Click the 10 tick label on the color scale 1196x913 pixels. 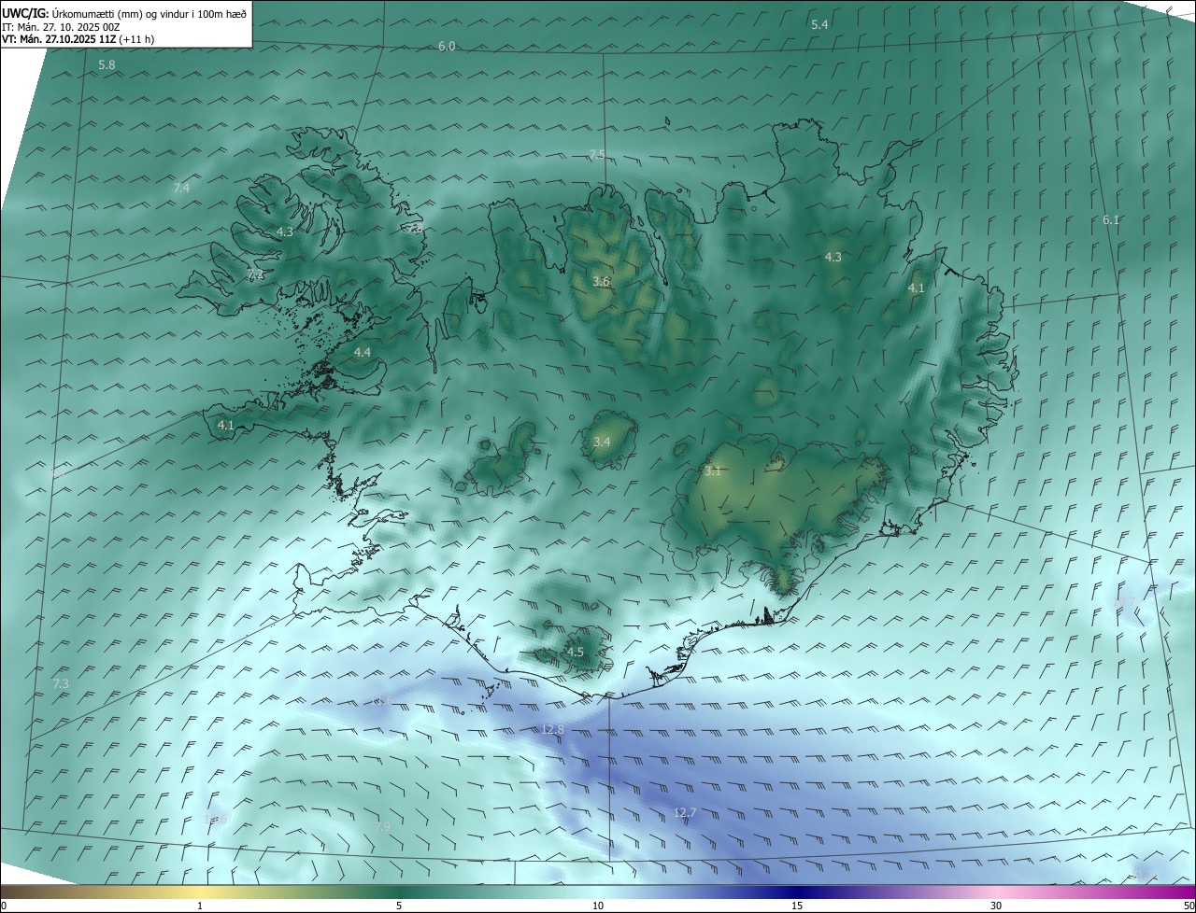click(x=598, y=906)
